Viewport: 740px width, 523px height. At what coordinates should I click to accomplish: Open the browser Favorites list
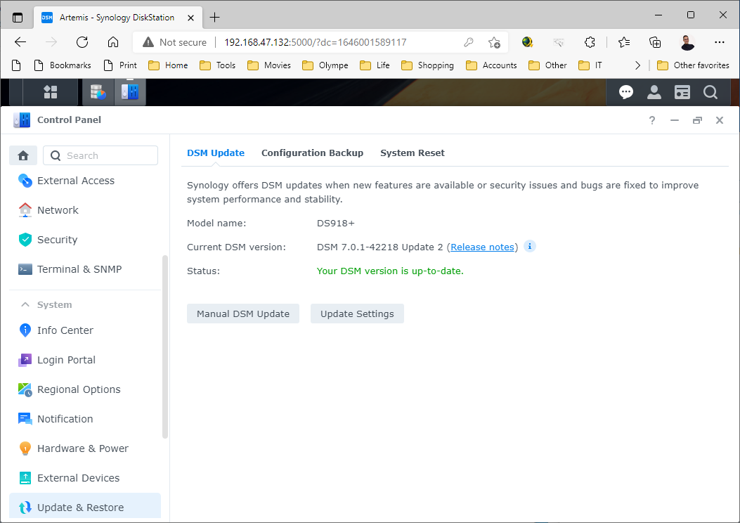click(x=624, y=42)
